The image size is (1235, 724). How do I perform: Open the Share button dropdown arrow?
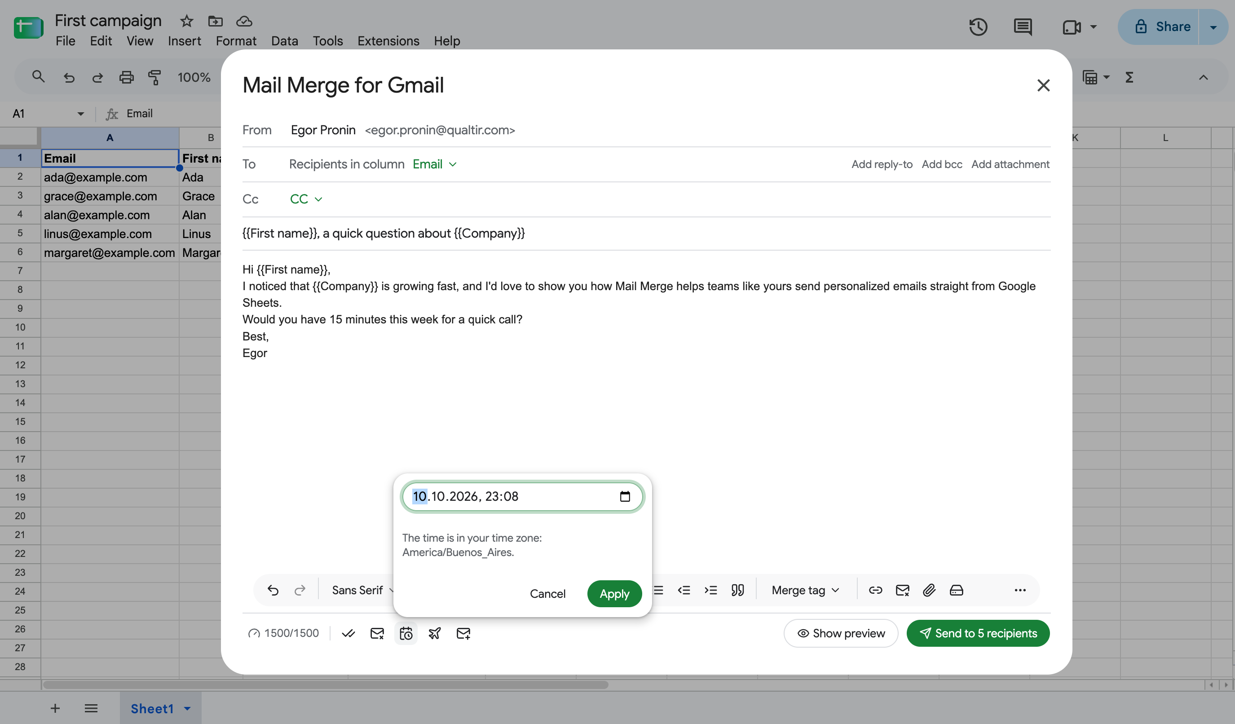[1213, 27]
